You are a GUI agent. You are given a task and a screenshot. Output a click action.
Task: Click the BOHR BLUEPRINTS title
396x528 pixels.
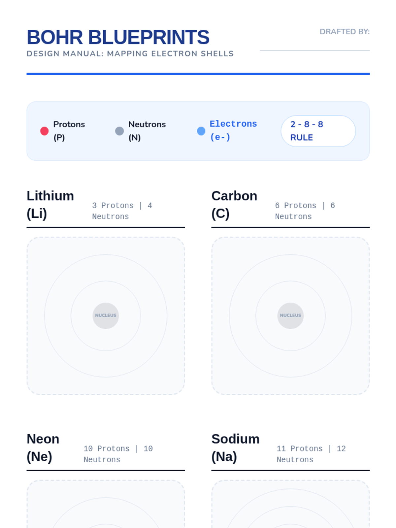118,37
